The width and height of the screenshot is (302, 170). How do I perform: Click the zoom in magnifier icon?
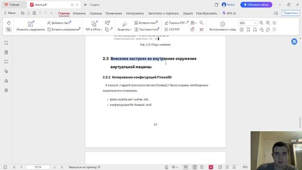[x=268, y=23]
